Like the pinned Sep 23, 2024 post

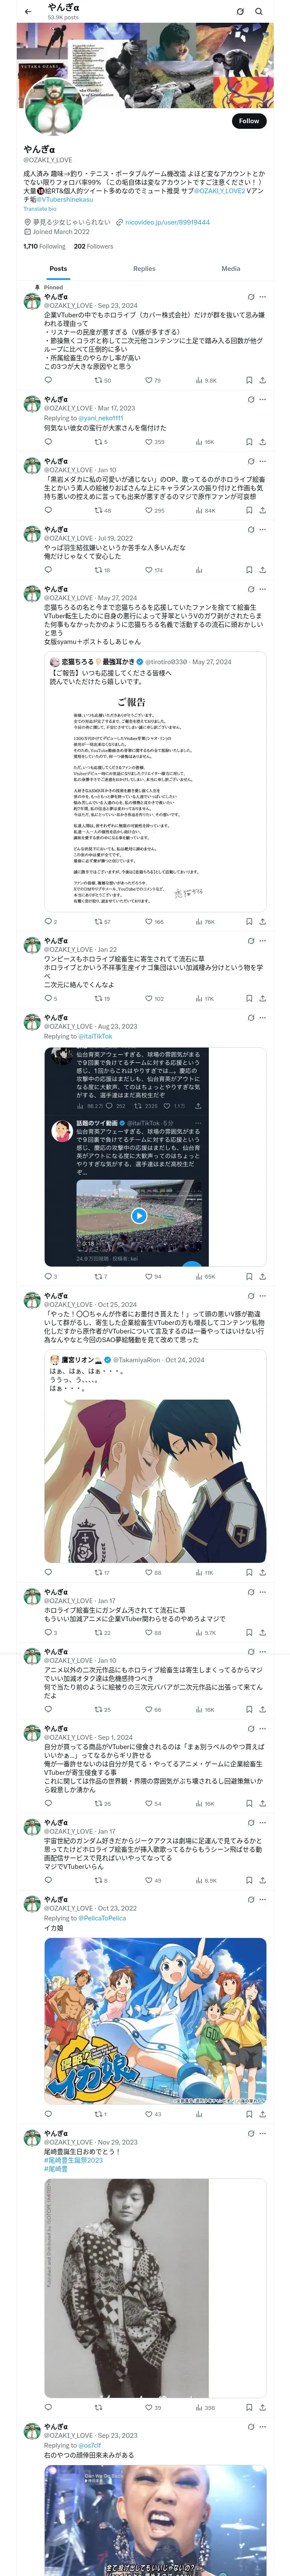click(x=153, y=380)
